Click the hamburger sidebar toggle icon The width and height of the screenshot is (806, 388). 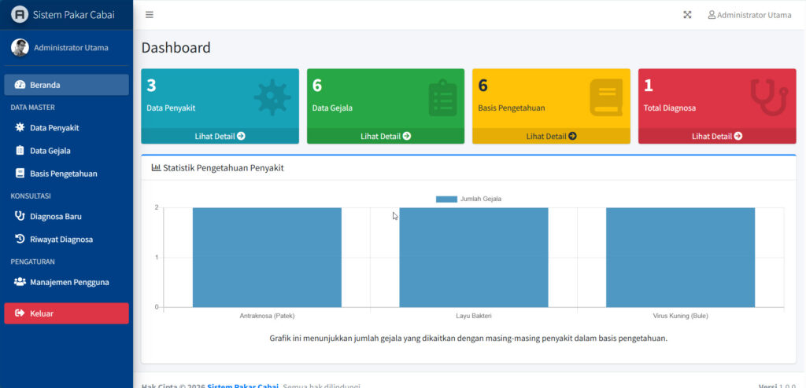click(x=150, y=15)
